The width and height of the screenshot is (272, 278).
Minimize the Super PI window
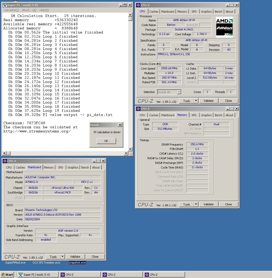point(121,5)
